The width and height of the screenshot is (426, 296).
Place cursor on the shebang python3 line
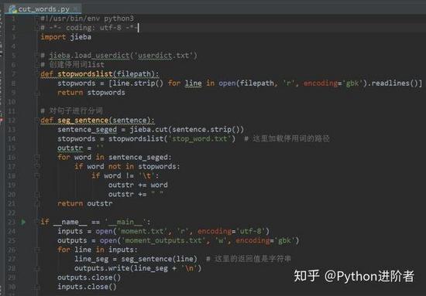(x=87, y=19)
